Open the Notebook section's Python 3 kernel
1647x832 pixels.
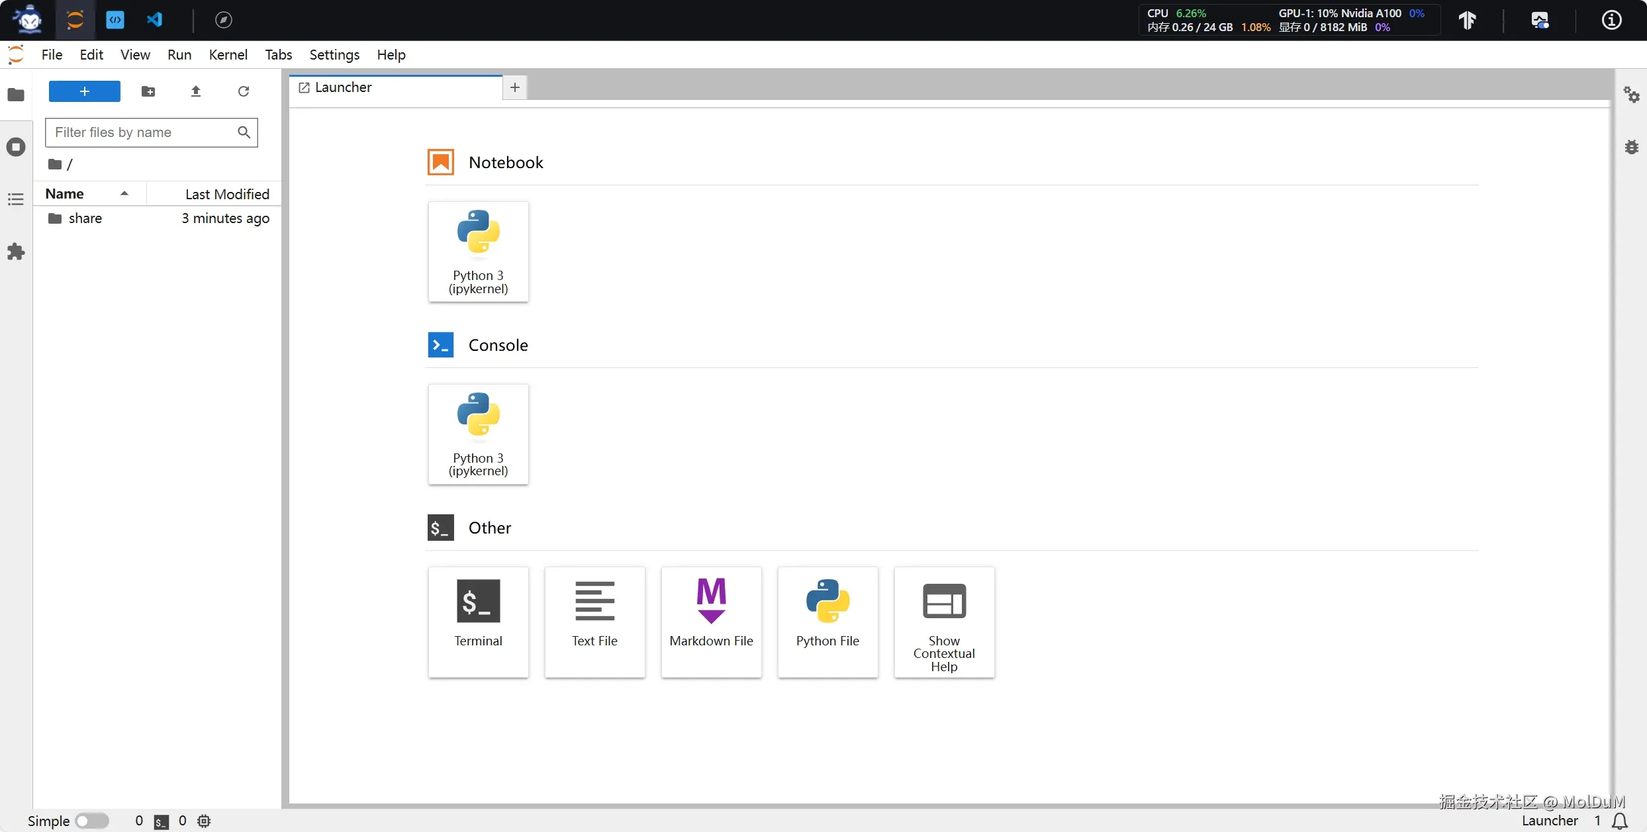(478, 252)
